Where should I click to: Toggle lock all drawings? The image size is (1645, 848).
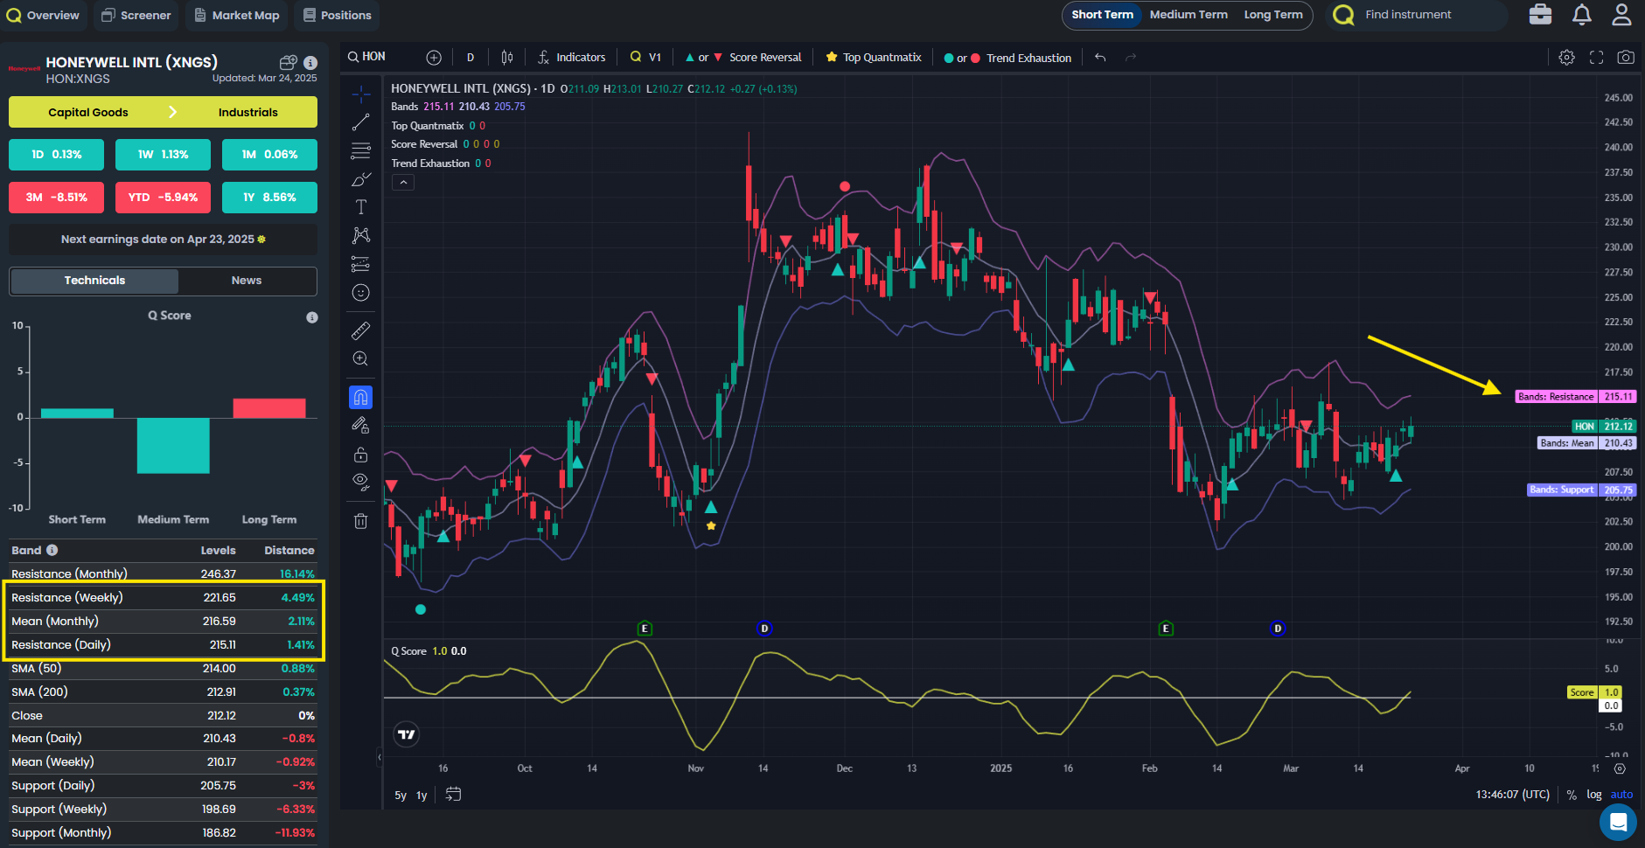pyautogui.click(x=360, y=455)
